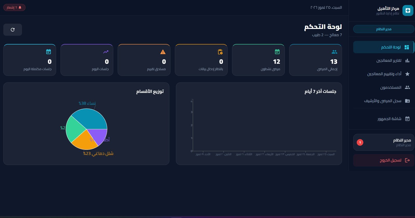
Task: Click the الأحد، ١٩ تموز axis label
Action: (x=203, y=154)
